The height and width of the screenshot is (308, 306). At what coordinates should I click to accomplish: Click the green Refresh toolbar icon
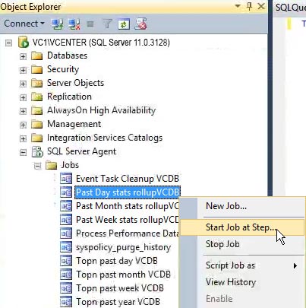(124, 24)
